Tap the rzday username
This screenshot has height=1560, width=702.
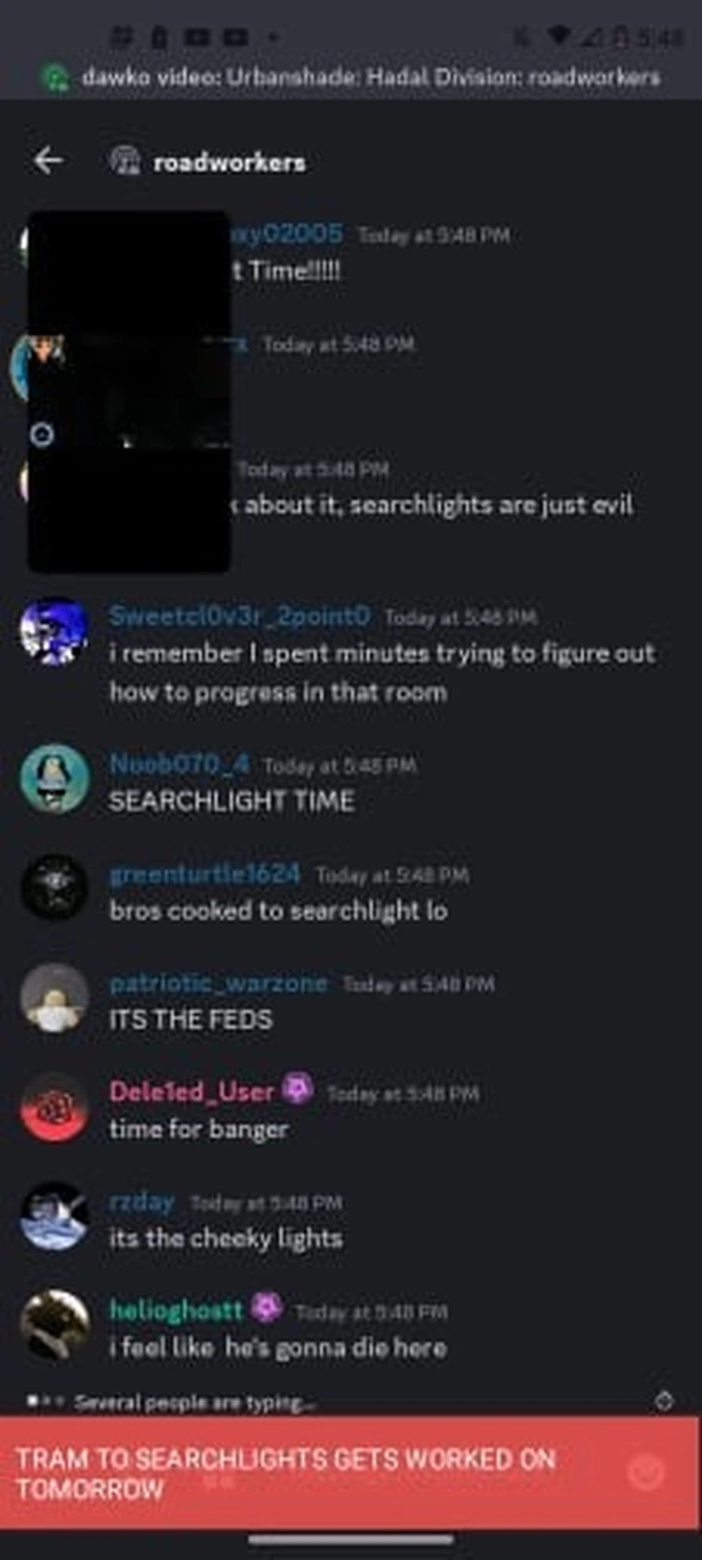point(141,1200)
